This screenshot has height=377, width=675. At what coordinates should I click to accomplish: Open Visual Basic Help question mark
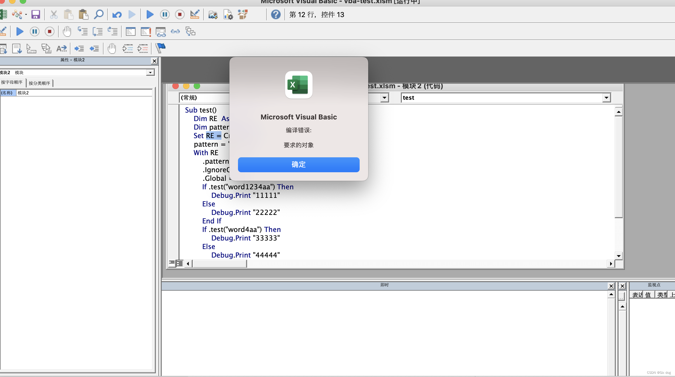(276, 14)
